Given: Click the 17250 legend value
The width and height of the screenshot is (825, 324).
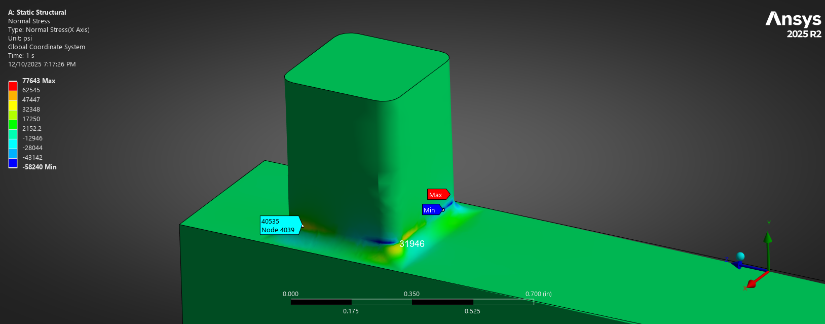Looking at the screenshot, I should (31, 119).
